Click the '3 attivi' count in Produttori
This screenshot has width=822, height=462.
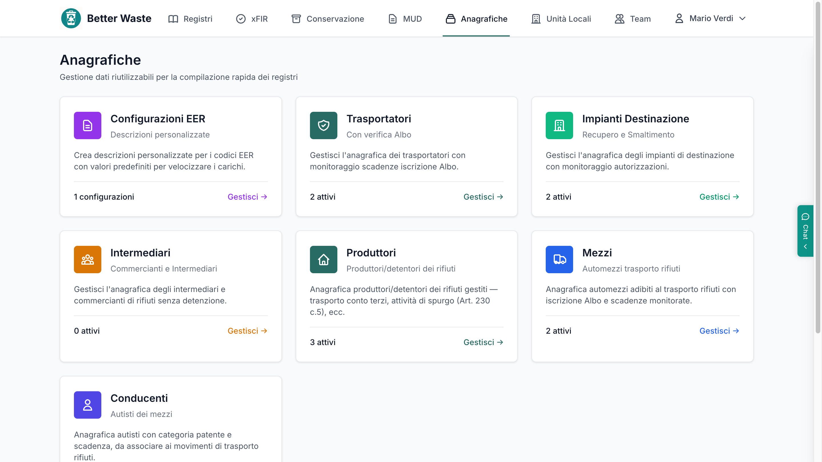322,342
